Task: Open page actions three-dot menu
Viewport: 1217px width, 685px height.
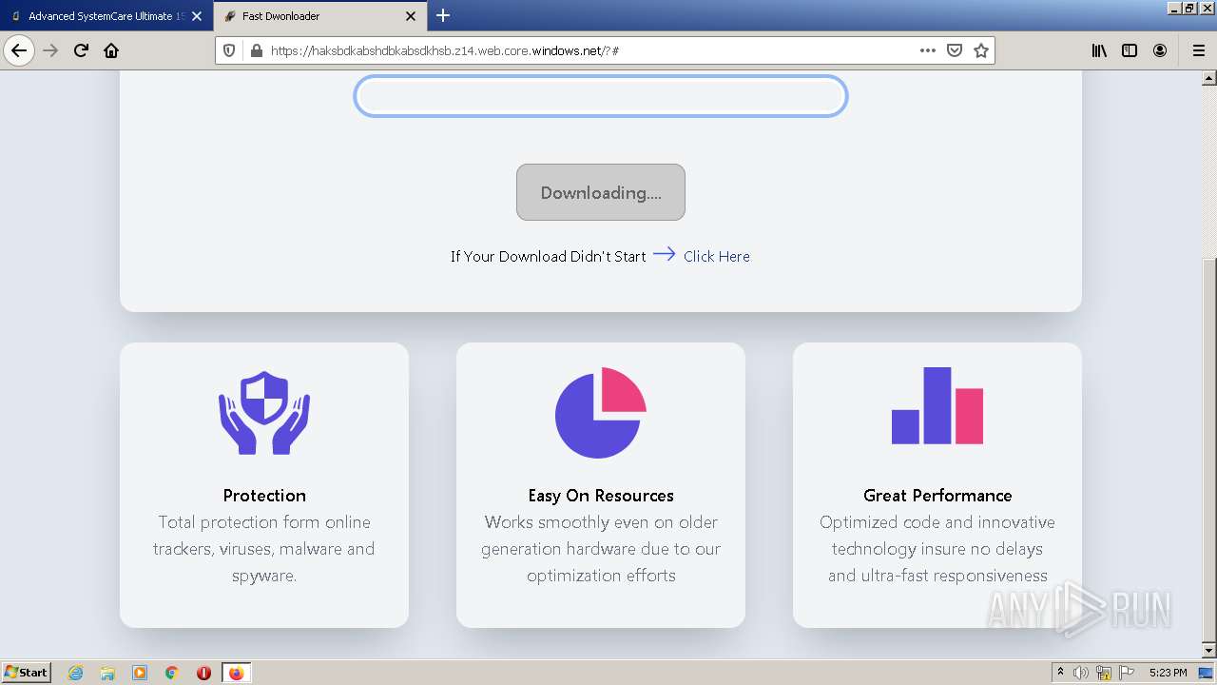Action: pyautogui.click(x=928, y=50)
